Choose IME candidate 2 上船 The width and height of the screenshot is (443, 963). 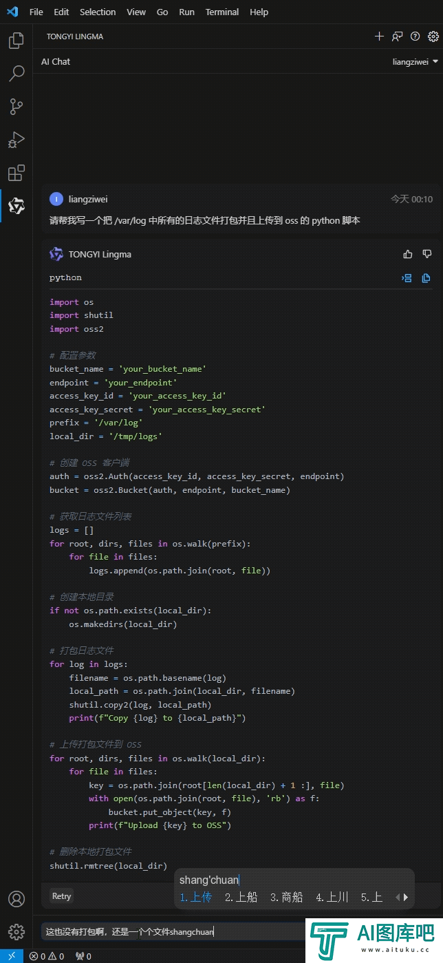pos(241,897)
